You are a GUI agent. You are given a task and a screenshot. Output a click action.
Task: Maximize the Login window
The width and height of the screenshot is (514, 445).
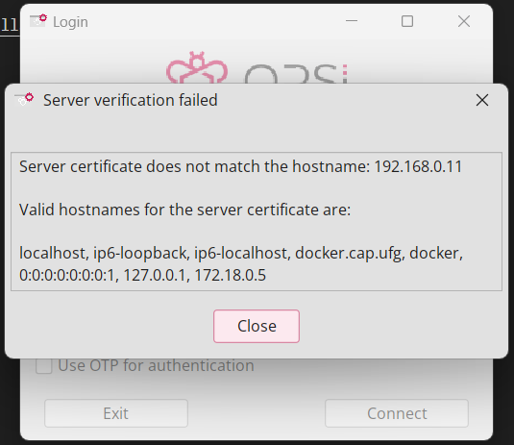click(x=407, y=21)
